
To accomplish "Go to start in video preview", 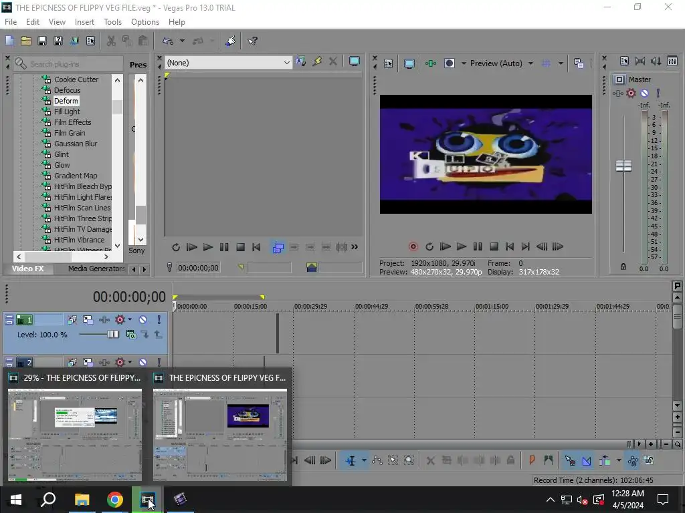I will tap(509, 247).
